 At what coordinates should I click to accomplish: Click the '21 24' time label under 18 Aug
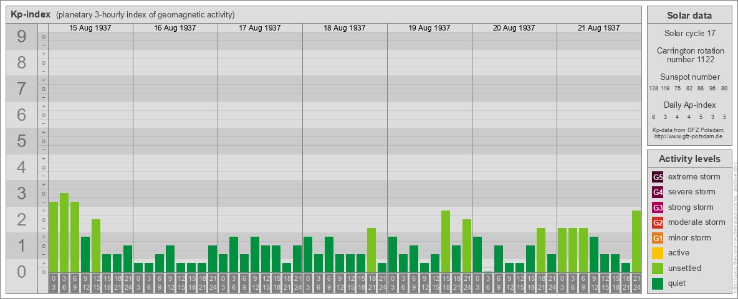coord(381,283)
